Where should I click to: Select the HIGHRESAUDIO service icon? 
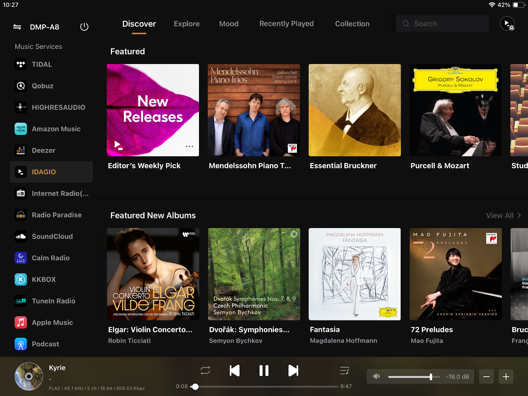[21, 107]
